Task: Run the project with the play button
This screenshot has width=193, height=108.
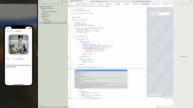Action: pos(66,1)
